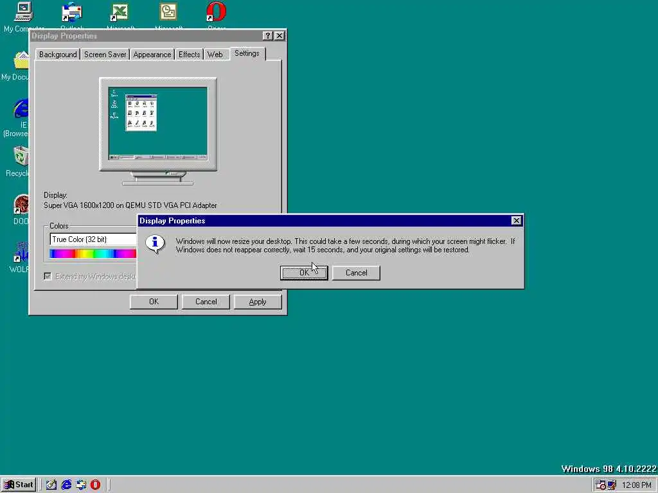This screenshot has height=493, width=658.
Task: Click the notepad-and-pencil quick launch icon
Action: pyautogui.click(x=51, y=485)
